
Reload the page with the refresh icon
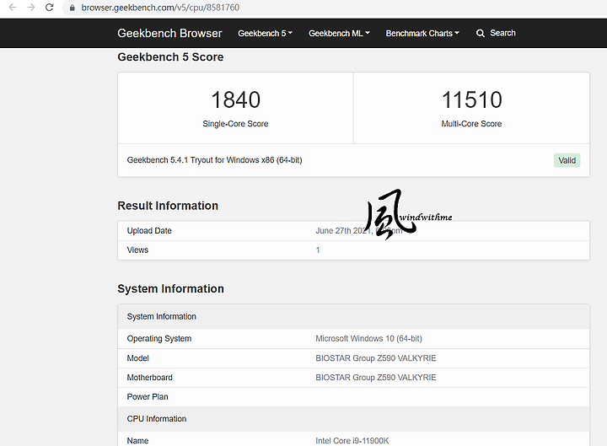pyautogui.click(x=49, y=8)
